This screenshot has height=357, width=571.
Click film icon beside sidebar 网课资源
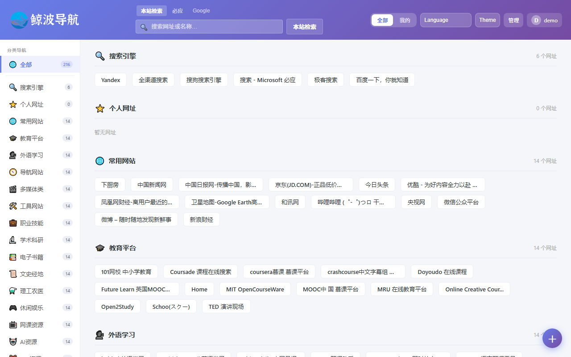click(13, 325)
